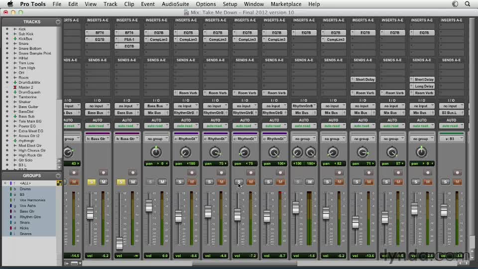This screenshot has height=269, width=478.
Task: Open the Bass Bus input selector
Action: coord(156,106)
